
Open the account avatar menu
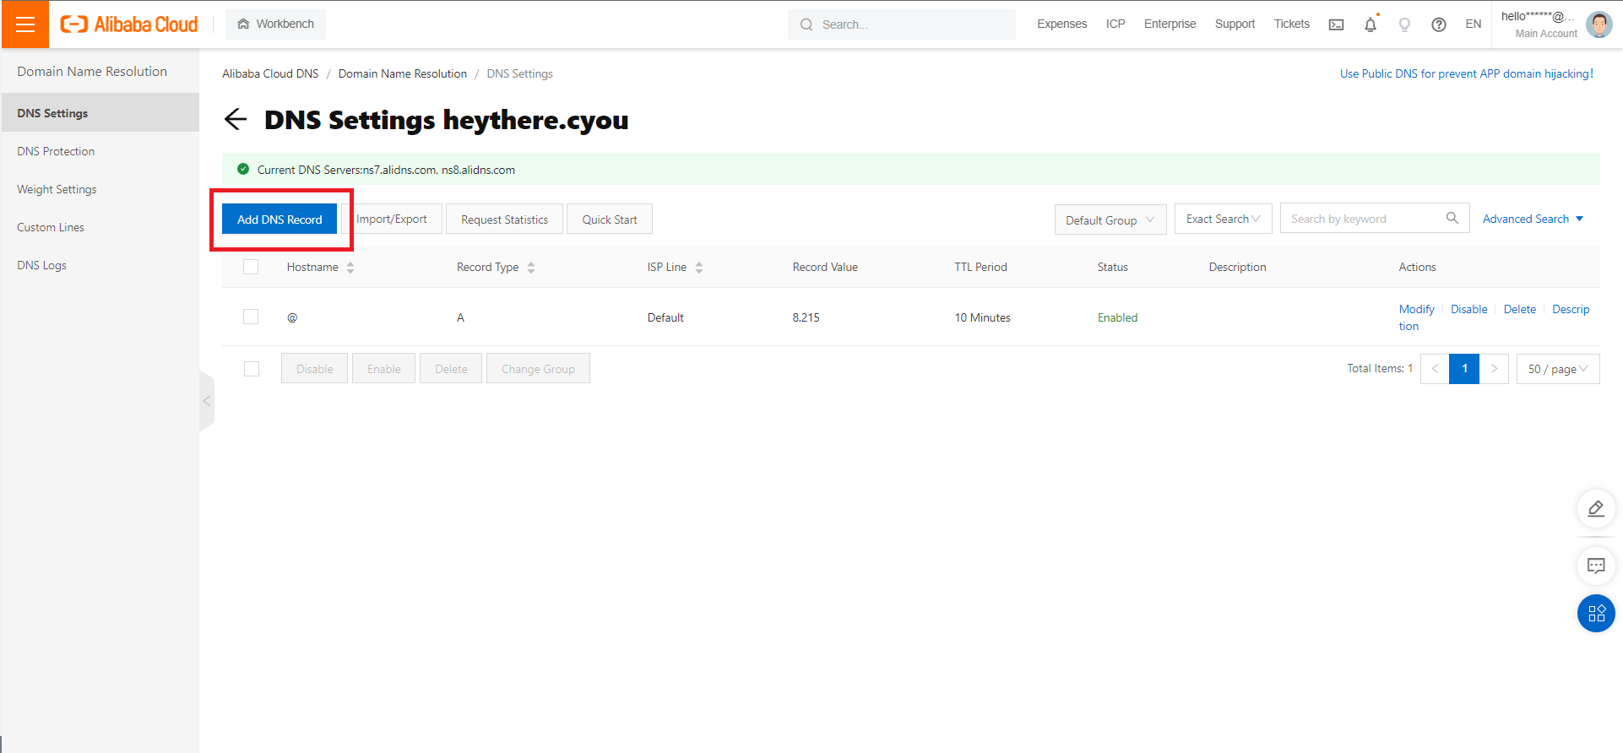coord(1599,24)
